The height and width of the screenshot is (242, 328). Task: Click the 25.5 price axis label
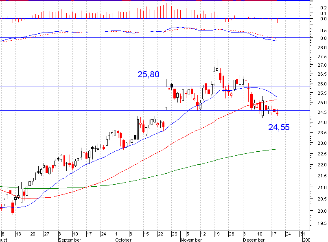[x=322, y=93]
